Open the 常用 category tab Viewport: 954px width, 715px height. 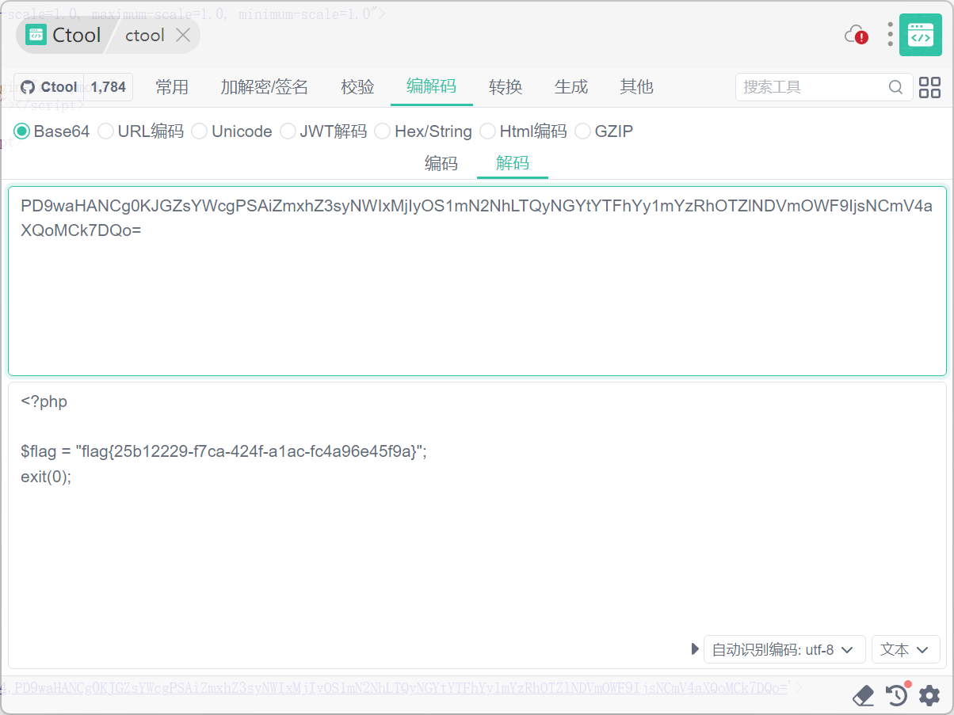pyautogui.click(x=172, y=87)
